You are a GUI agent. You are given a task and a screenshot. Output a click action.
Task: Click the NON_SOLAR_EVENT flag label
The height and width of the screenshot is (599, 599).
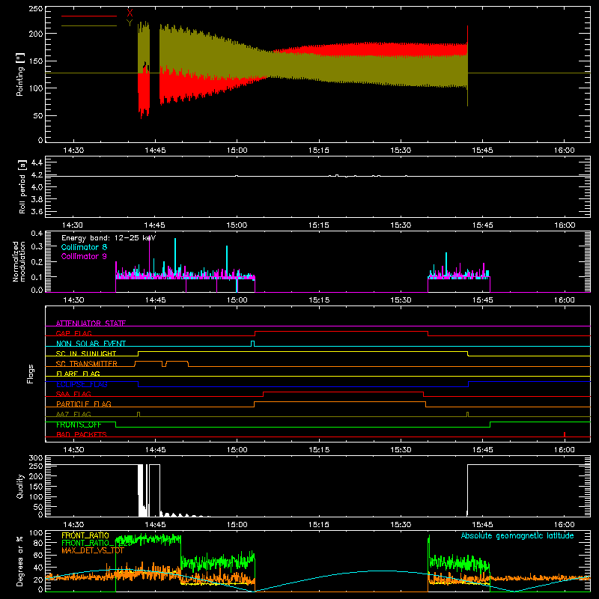[91, 344]
